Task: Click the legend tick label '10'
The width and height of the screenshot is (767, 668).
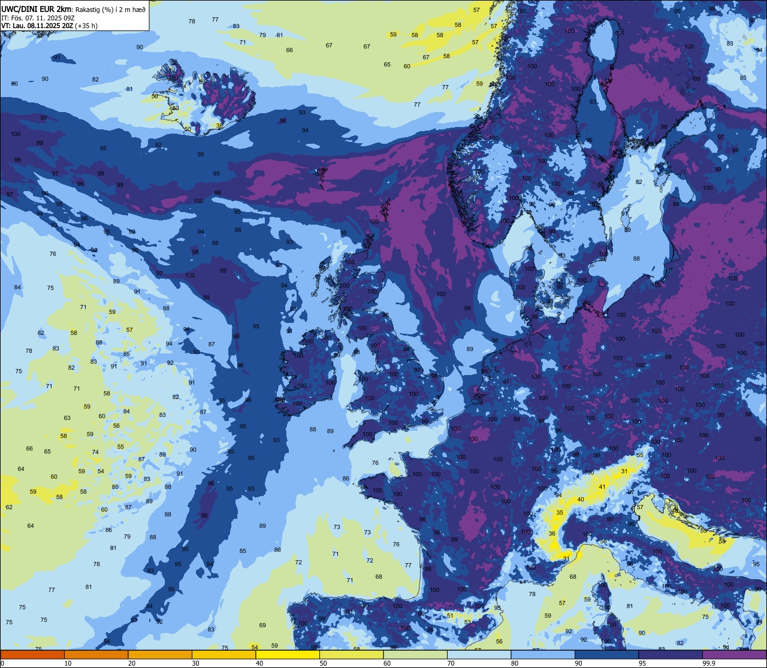Action: point(68,663)
